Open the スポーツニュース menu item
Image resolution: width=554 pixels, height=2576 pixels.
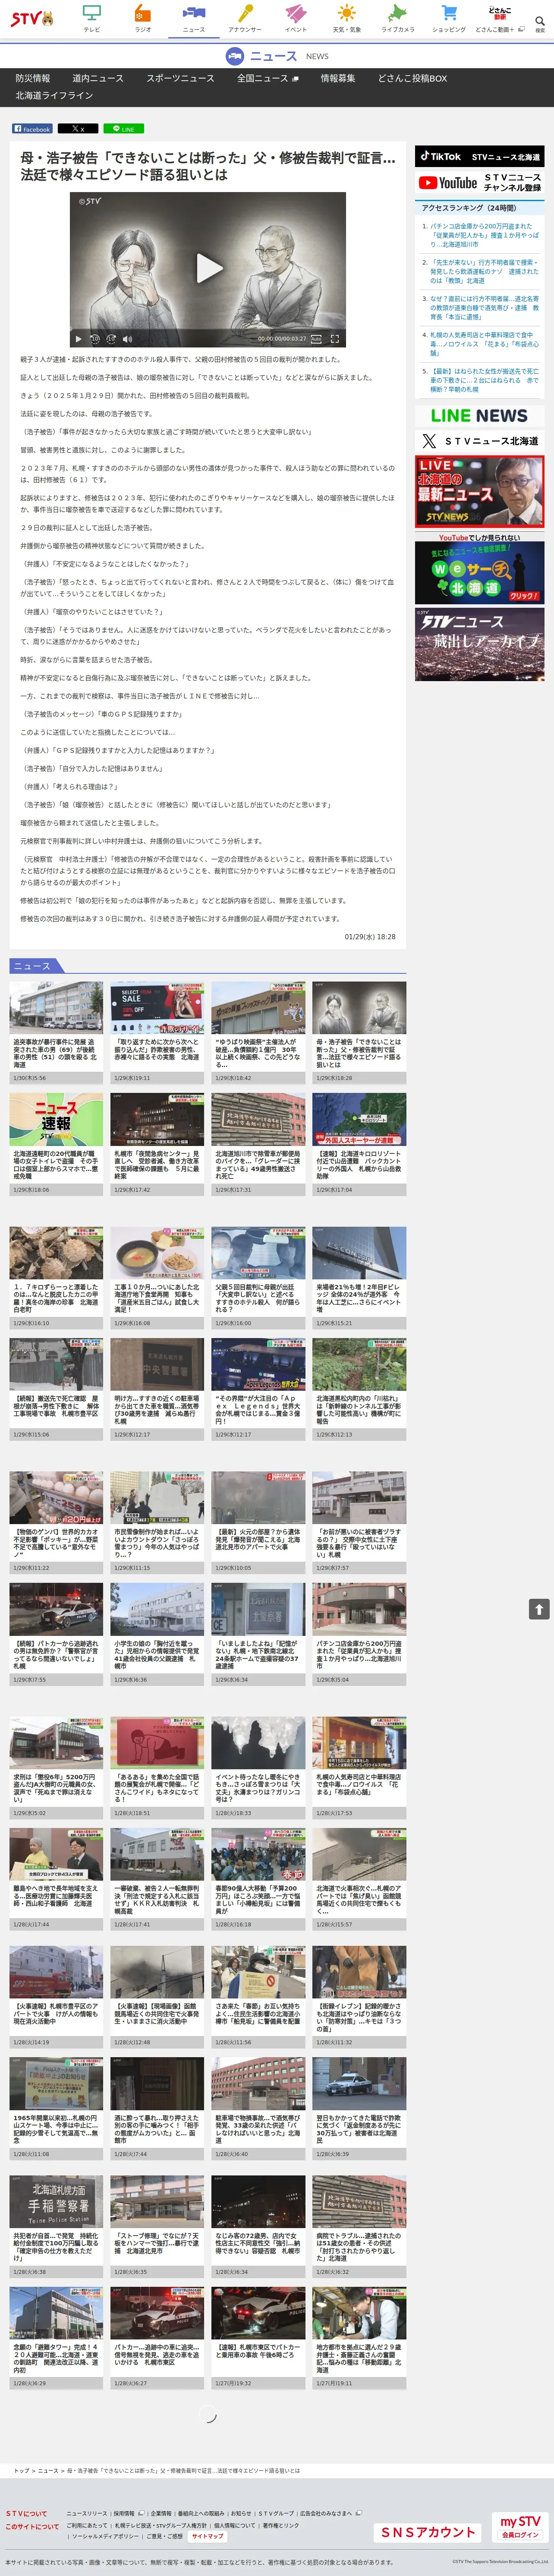[x=180, y=78]
